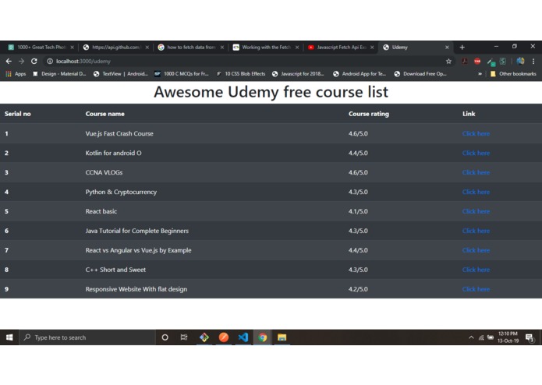This screenshot has height=385, width=542.
Task: Open the Apps bookmarks shortcut
Action: 16,74
